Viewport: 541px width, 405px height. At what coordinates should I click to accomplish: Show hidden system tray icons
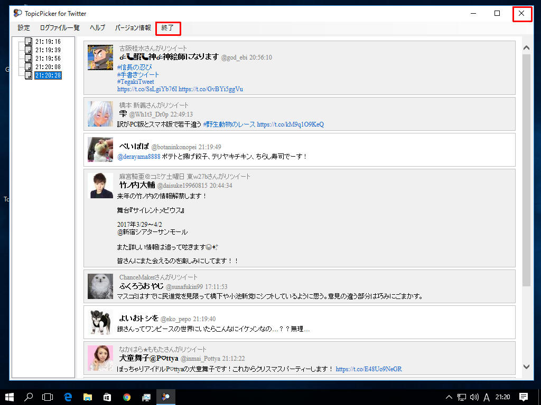449,397
